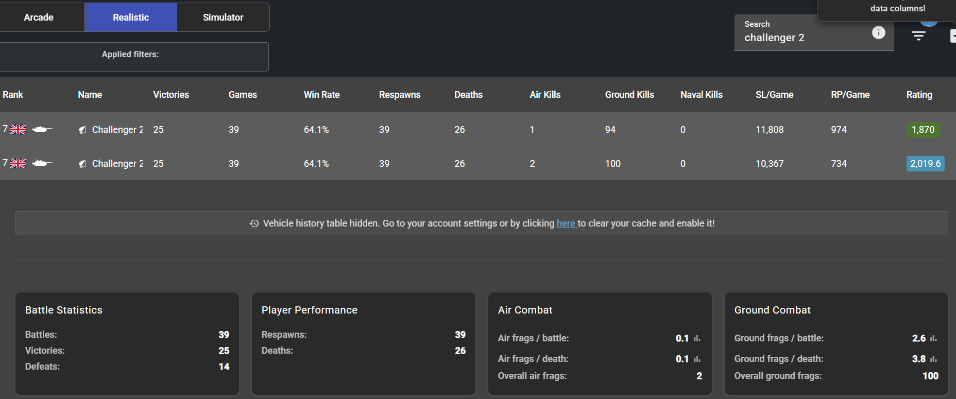Click the ground kills cell showing 100

613,164
